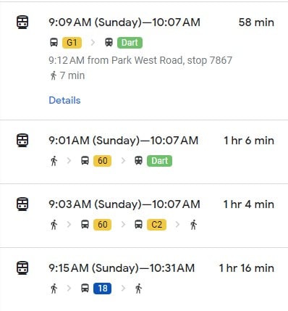Click the blue 18 bus badge

[103, 289]
